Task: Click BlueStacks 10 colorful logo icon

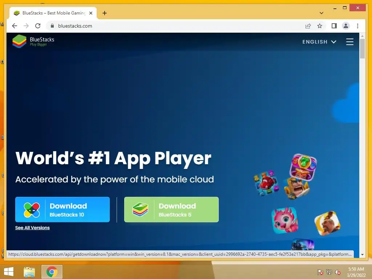Action: [32, 210]
